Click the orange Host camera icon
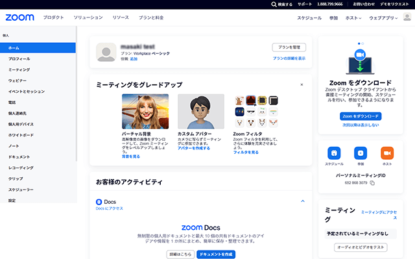This screenshot has width=415, height=259. (x=387, y=153)
